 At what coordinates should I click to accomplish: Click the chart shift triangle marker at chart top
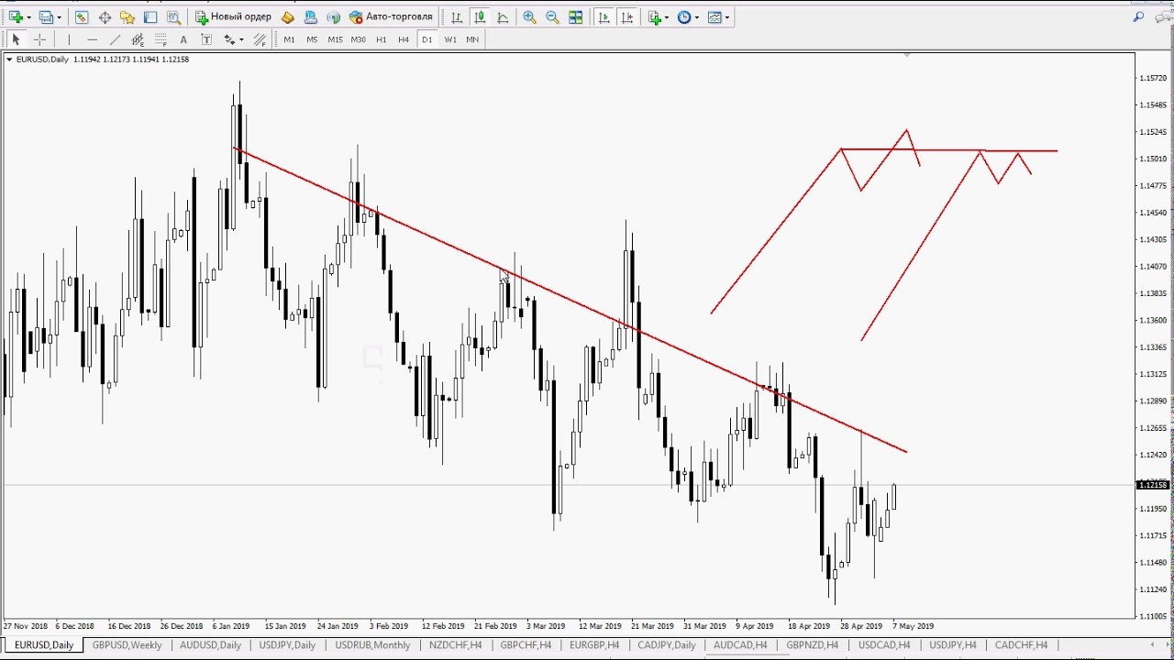906,56
